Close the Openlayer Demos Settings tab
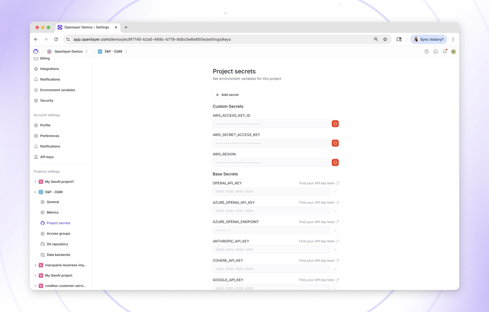 point(116,27)
